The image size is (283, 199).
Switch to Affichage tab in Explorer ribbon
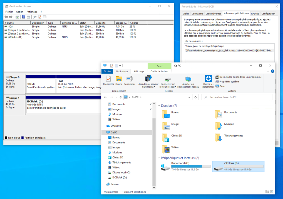pyautogui.click(x=139, y=71)
